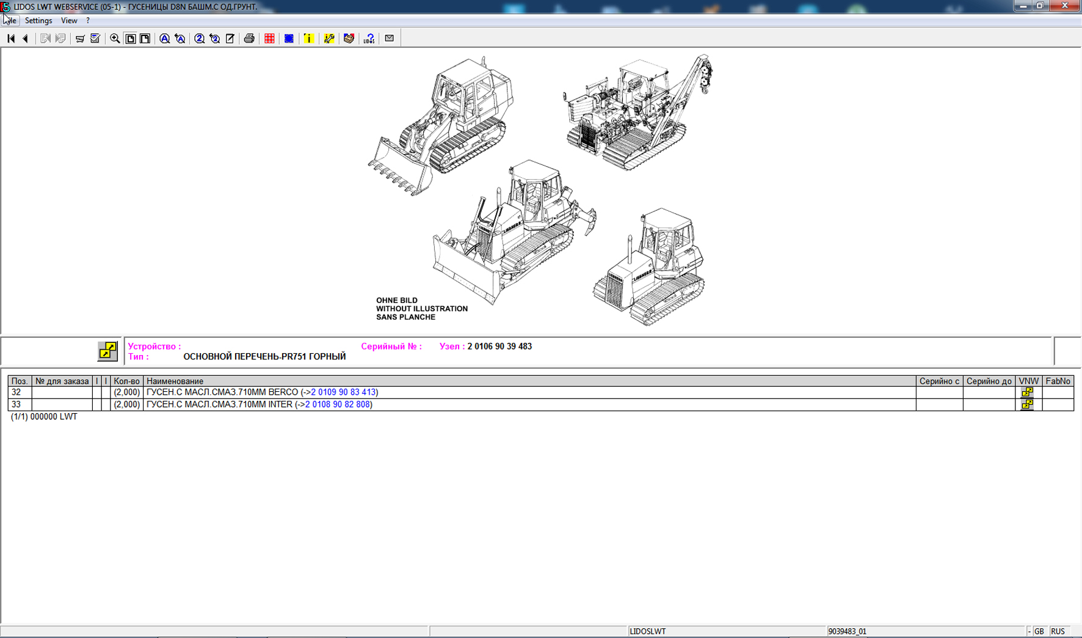Click the yellow link icon beside Устройство

tap(107, 351)
